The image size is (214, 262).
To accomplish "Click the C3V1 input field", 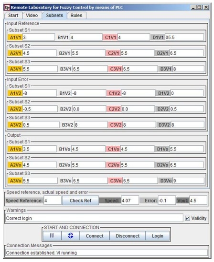I will tap(140, 69).
